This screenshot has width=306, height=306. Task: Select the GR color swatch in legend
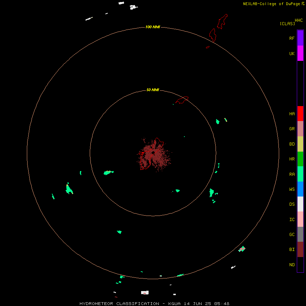click(x=300, y=129)
